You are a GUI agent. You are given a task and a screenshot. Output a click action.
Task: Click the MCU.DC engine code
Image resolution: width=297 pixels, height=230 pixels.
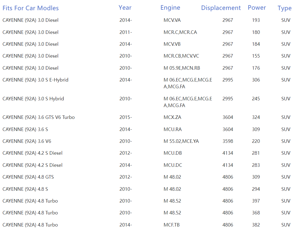pyautogui.click(x=172, y=165)
